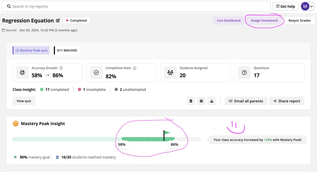Click Accuracy Growth info icon
Viewport: 317px width, 172px height.
pyautogui.click(x=61, y=68)
